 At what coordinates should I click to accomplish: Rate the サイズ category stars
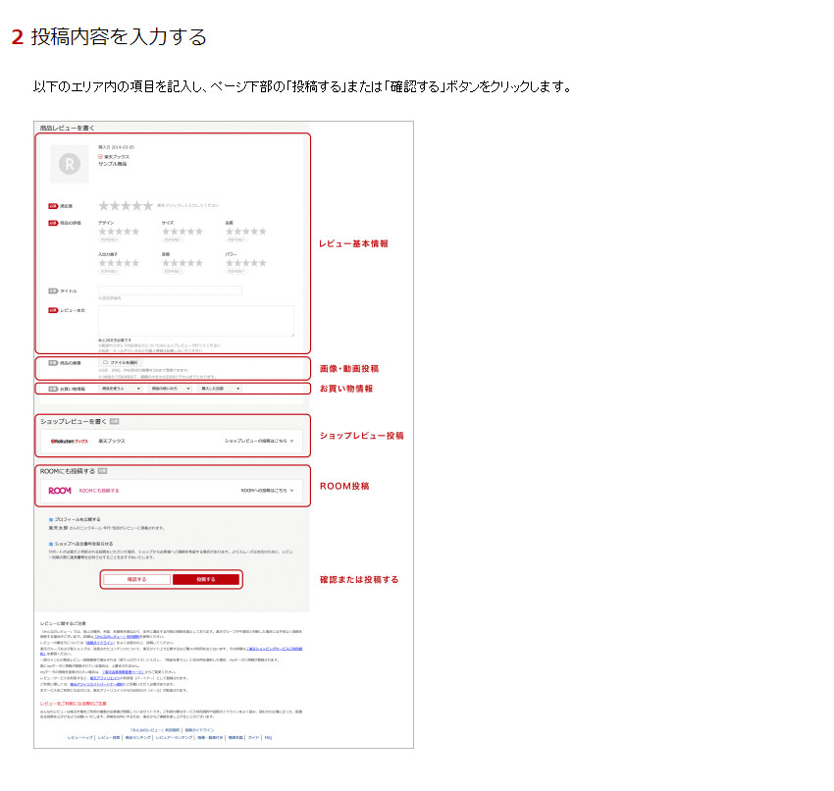click(182, 232)
